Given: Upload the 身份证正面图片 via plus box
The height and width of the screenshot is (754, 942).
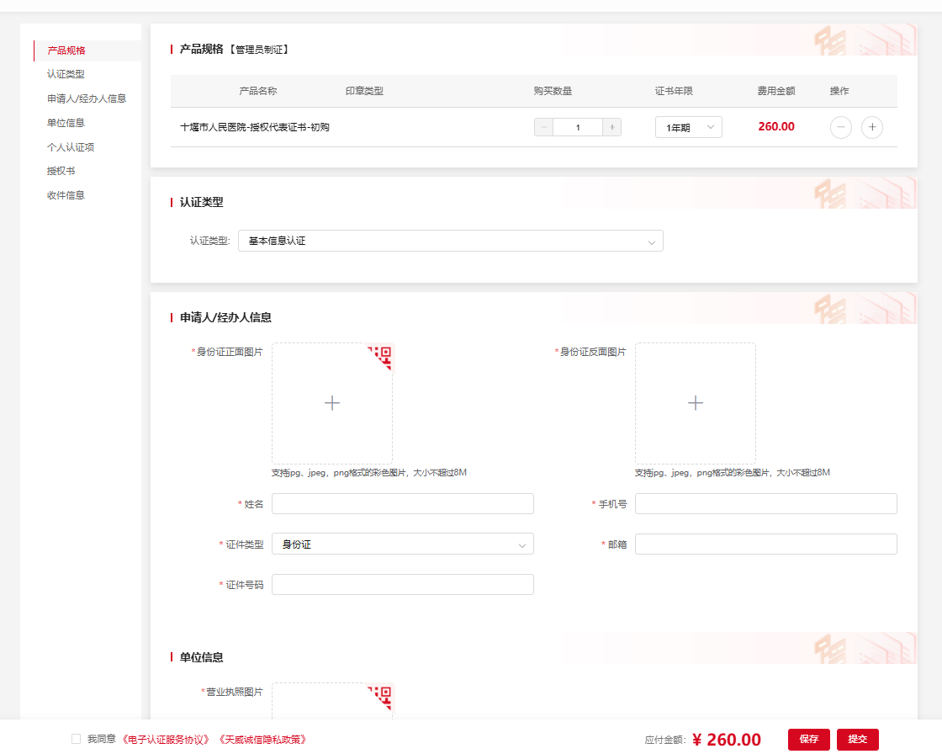Looking at the screenshot, I should 331,403.
